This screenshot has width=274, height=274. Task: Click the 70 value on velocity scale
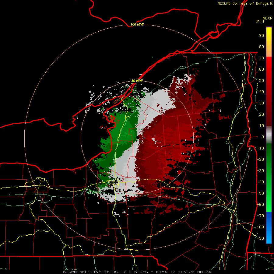coord(262,58)
